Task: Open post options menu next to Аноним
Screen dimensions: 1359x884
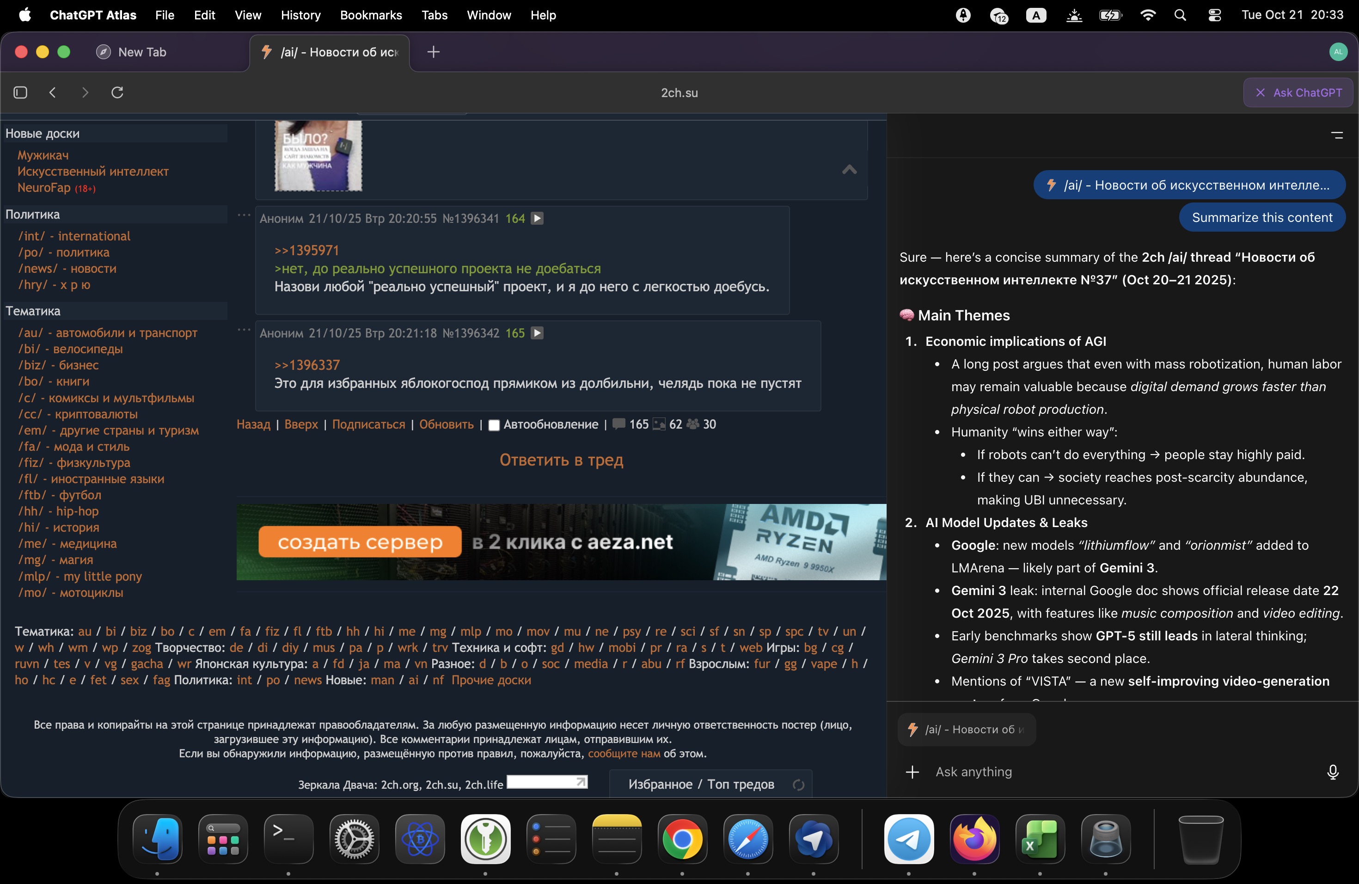Action: 245,216
